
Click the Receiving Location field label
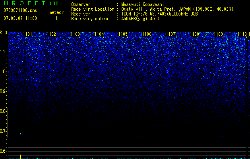pos(93,9)
